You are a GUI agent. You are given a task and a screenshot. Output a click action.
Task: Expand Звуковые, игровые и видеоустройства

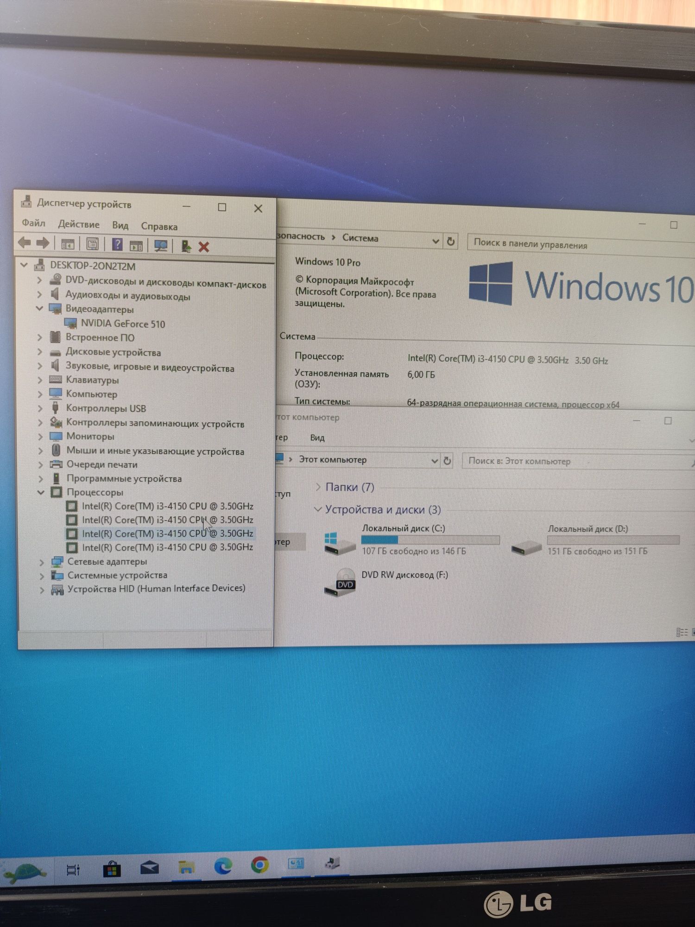40,365
